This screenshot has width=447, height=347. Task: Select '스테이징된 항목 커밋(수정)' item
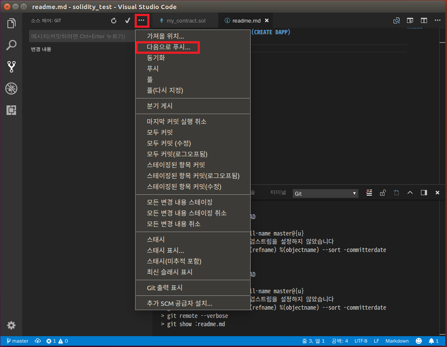pyautogui.click(x=193, y=187)
